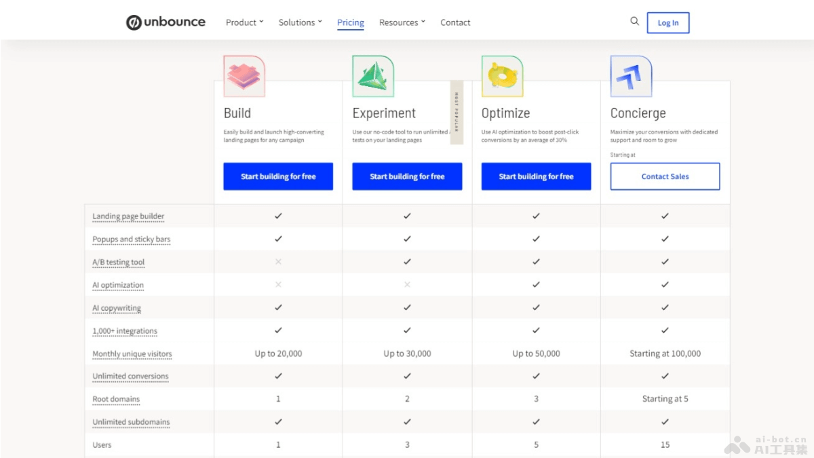Expand the Resources dropdown menu
This screenshot has width=814, height=458.
(402, 22)
